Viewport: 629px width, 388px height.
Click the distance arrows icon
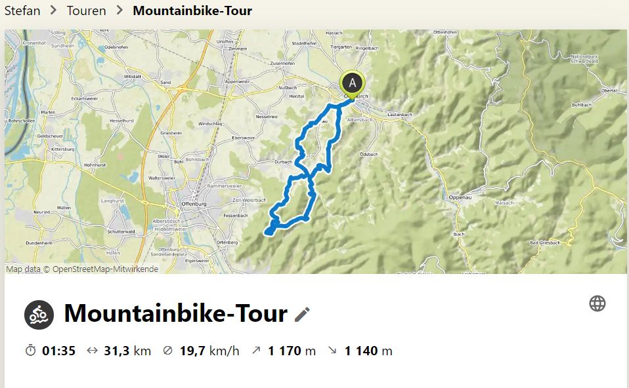click(x=93, y=351)
